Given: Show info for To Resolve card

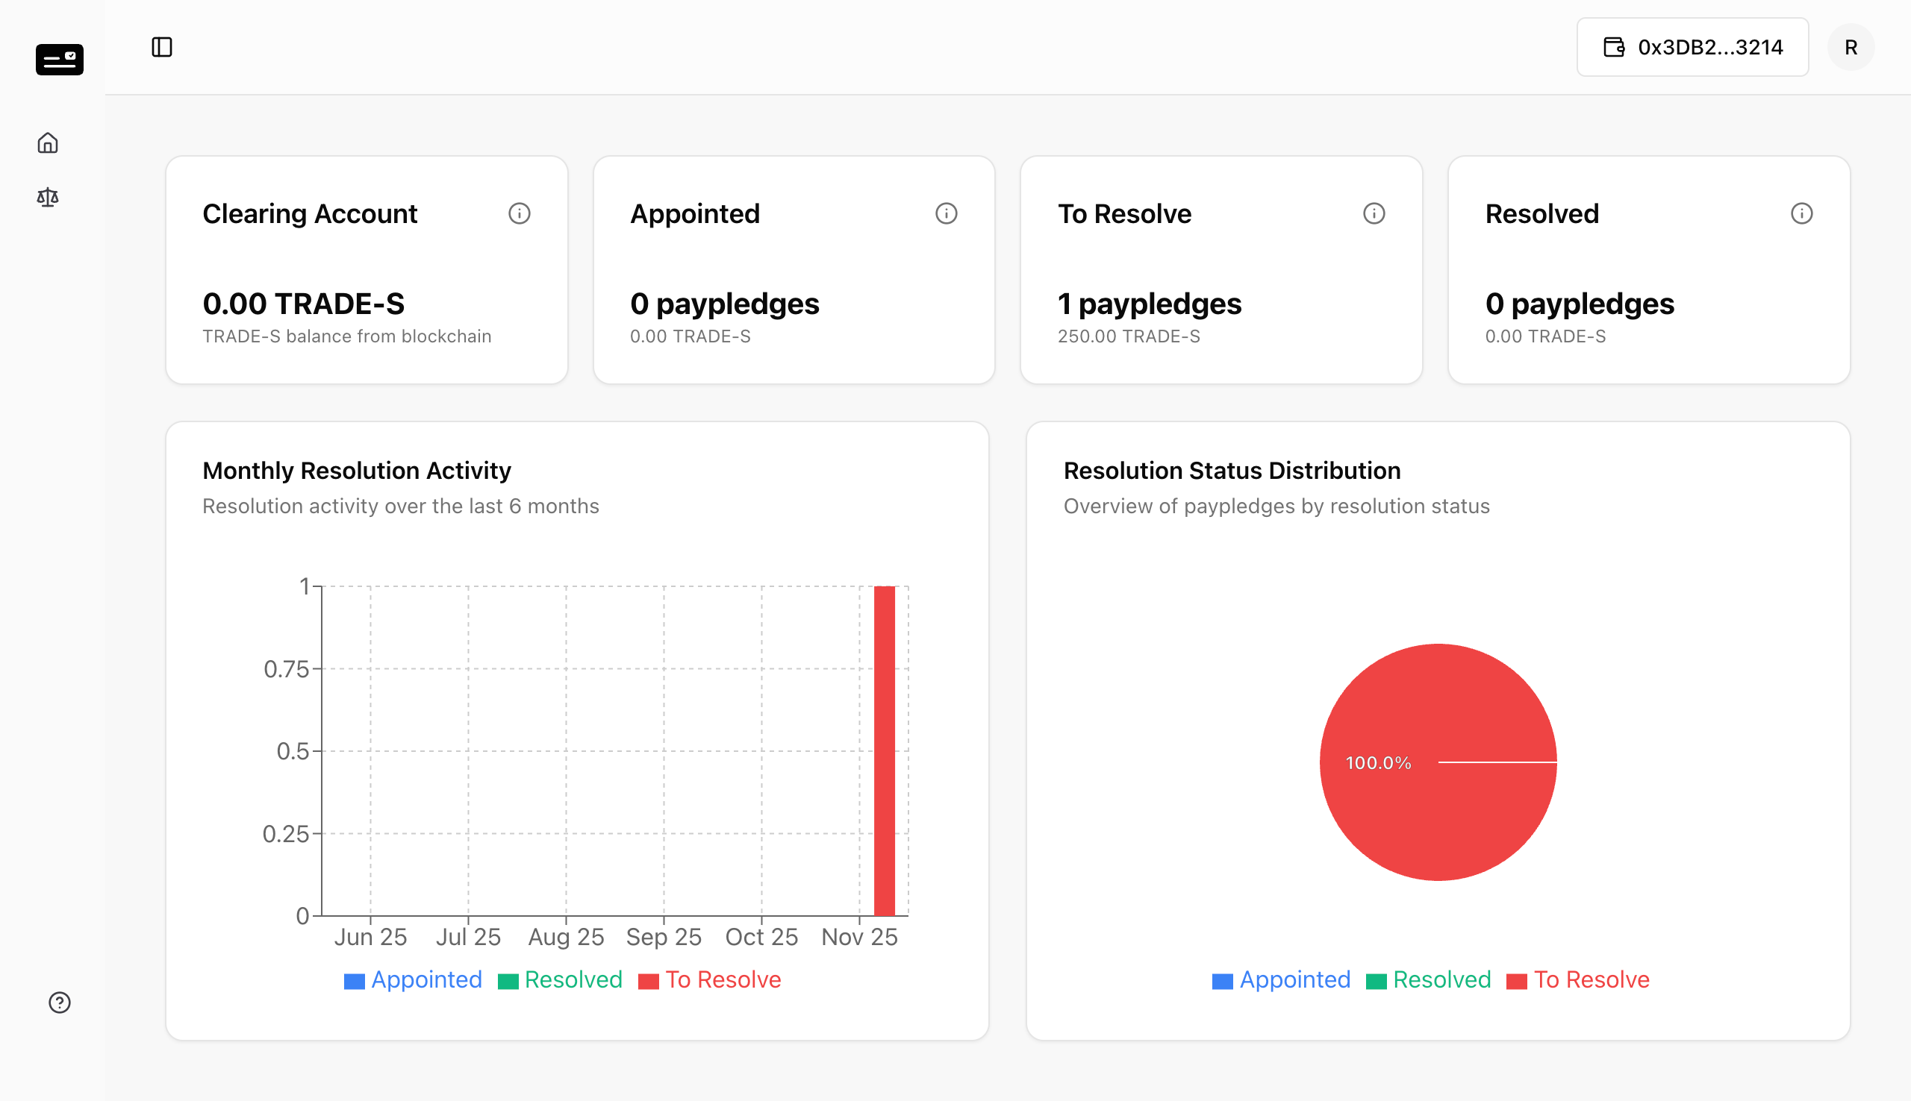Looking at the screenshot, I should pyautogui.click(x=1374, y=213).
